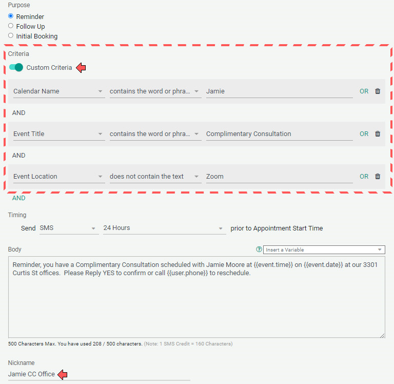Select the Initial Booking purpose option
Screen dimensions: 394x384
(x=11, y=36)
